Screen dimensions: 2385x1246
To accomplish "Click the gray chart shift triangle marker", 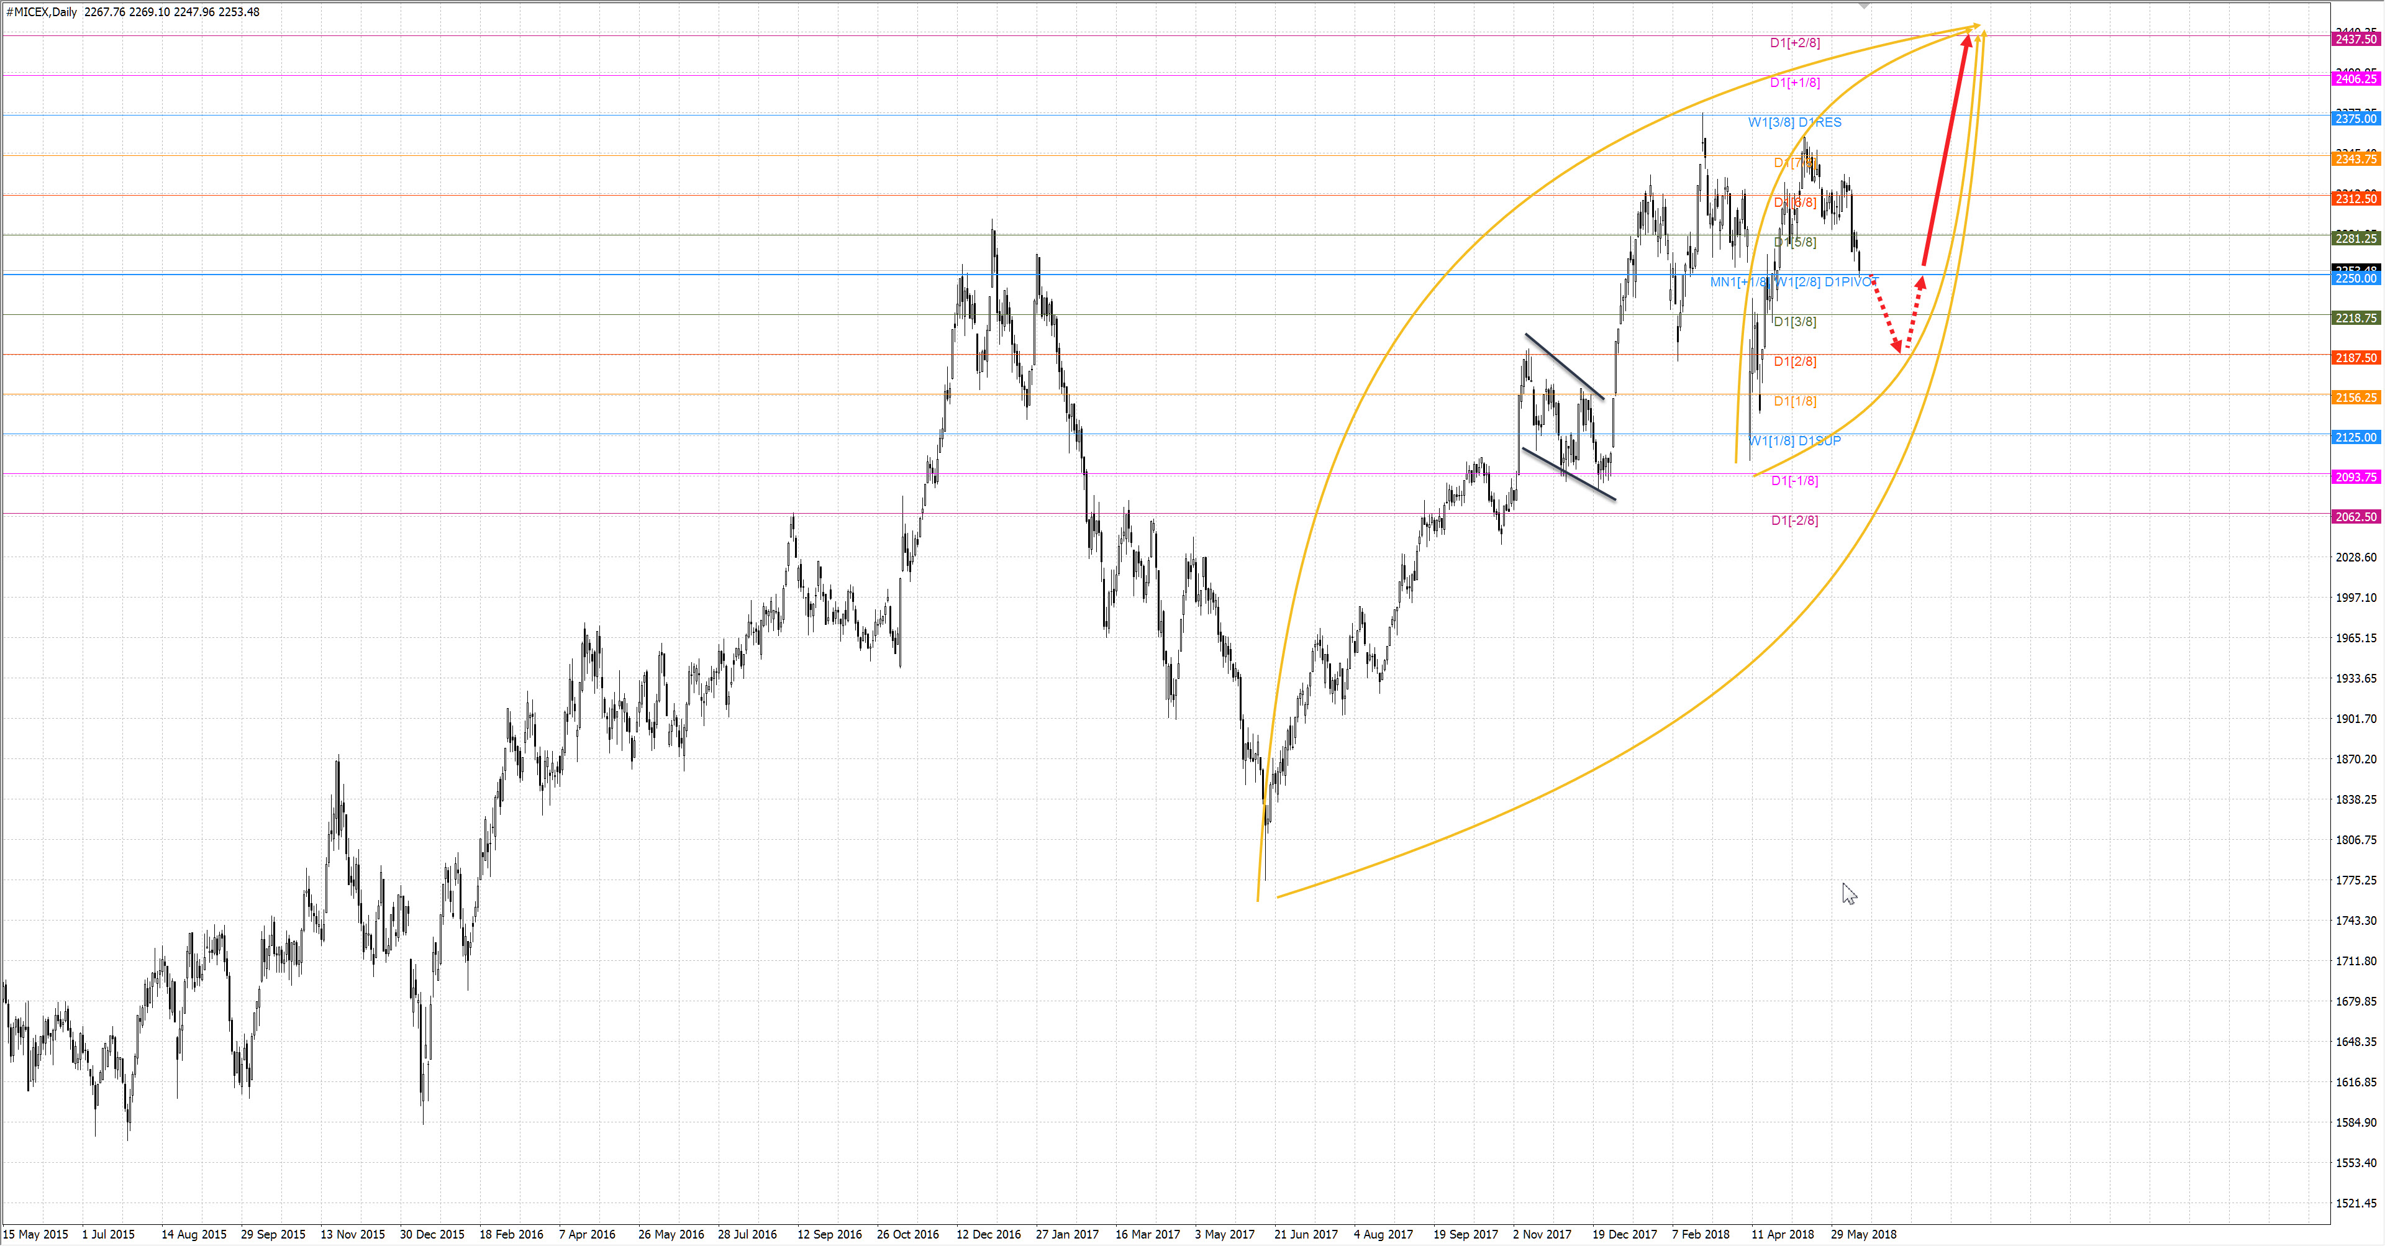I will click(x=1865, y=6).
